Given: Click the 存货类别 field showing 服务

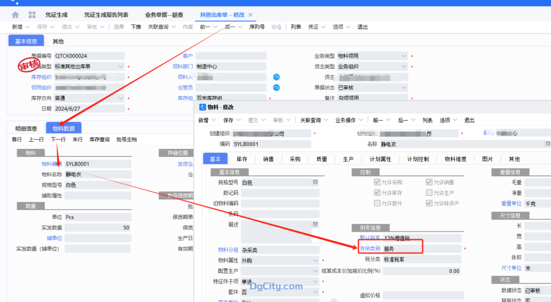Looking at the screenshot, I should pos(422,249).
